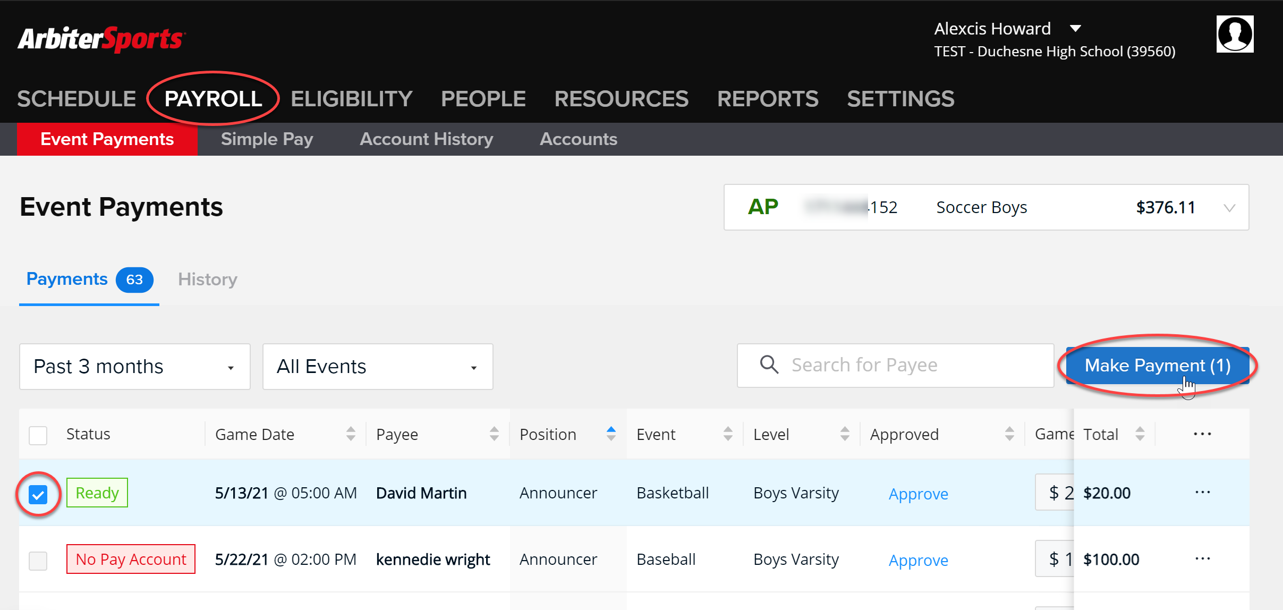
Task: Open David Martin row three-dots menu
Action: click(x=1202, y=493)
